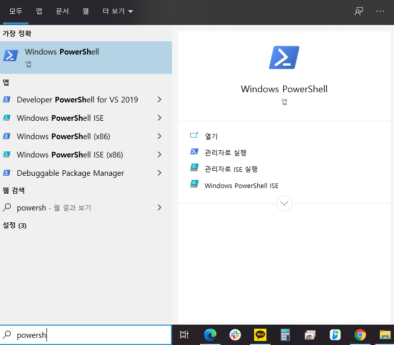
Task: Click the Windows PowerShell ISE app icon
Action: 7,118
